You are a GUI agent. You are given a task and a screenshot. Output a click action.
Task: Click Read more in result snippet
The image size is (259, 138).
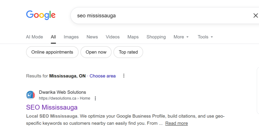tap(177, 123)
